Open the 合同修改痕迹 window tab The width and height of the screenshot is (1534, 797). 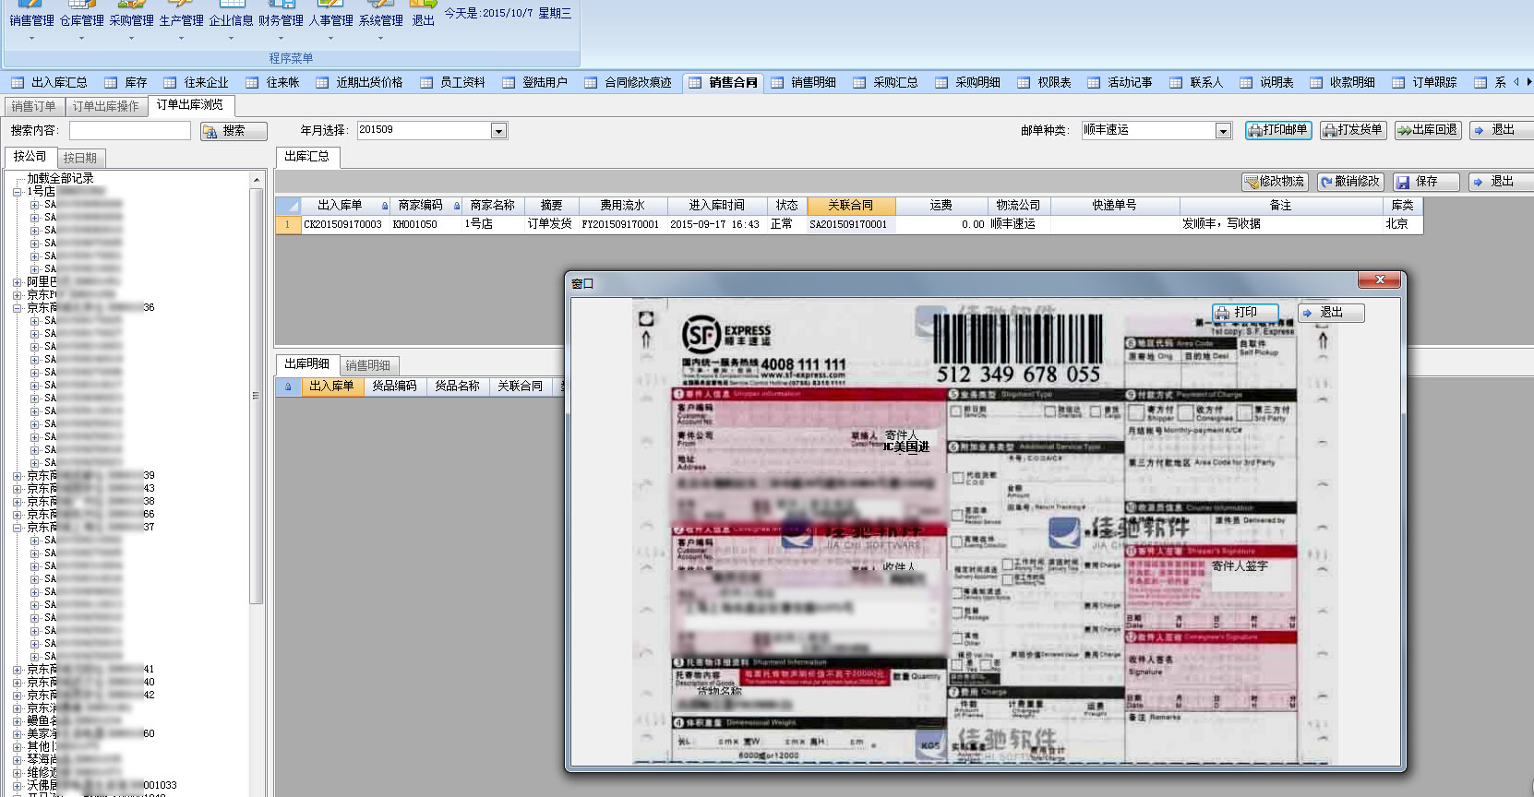click(x=628, y=82)
